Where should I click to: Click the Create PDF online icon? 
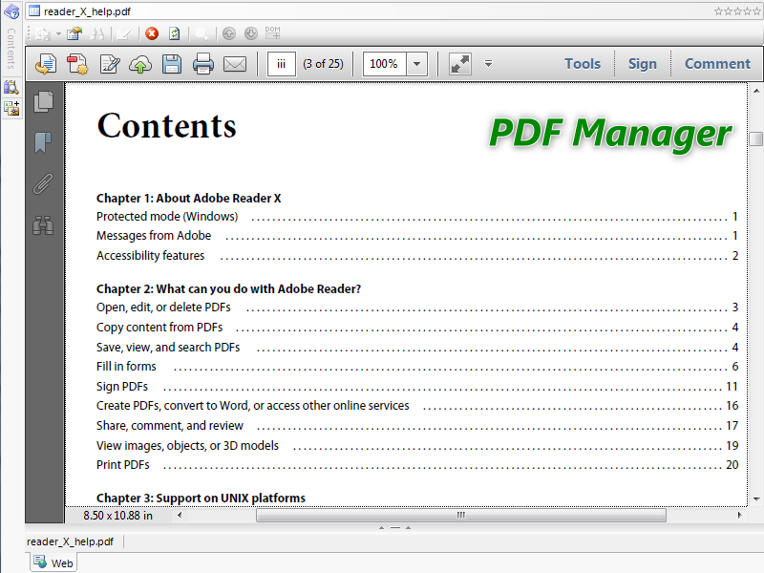[x=77, y=64]
